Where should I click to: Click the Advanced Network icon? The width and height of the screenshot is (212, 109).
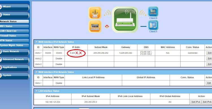point(1,60)
